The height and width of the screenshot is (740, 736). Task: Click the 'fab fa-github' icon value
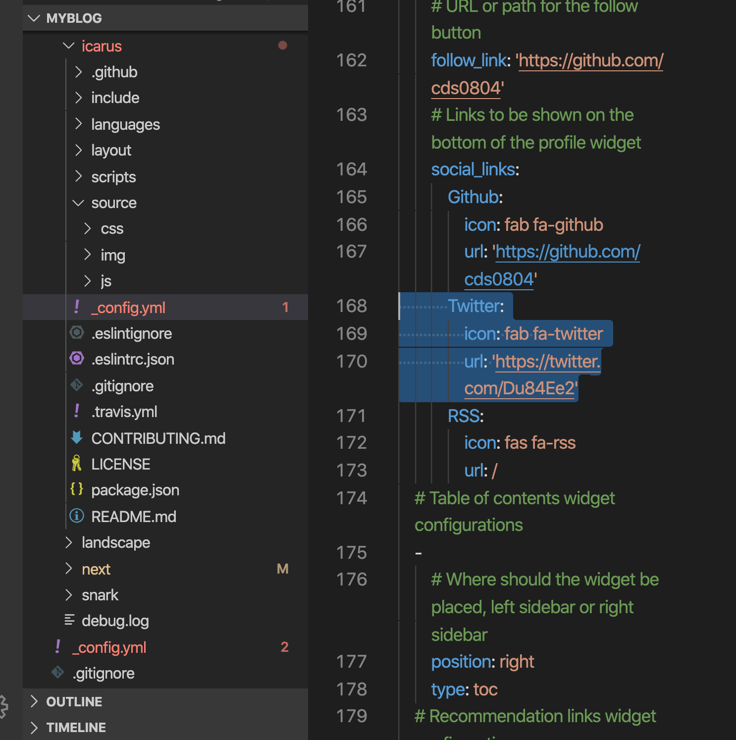point(554,225)
